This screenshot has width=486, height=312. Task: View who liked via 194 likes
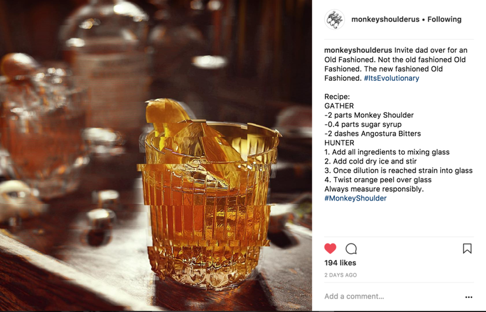[x=340, y=263]
